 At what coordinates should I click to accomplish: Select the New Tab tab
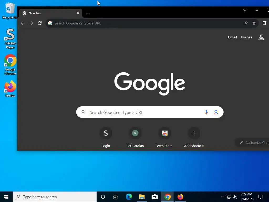(51, 13)
